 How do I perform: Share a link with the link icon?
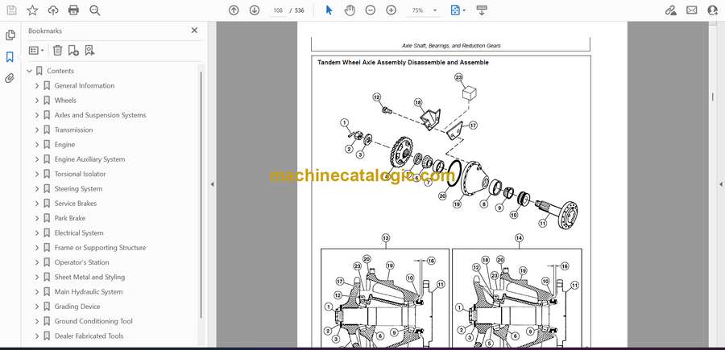click(670, 10)
